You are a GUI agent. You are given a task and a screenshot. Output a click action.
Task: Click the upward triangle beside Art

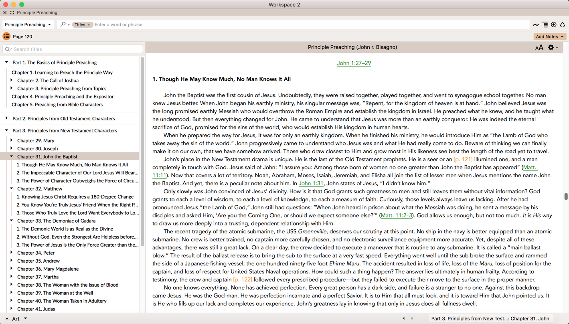click(x=7, y=319)
